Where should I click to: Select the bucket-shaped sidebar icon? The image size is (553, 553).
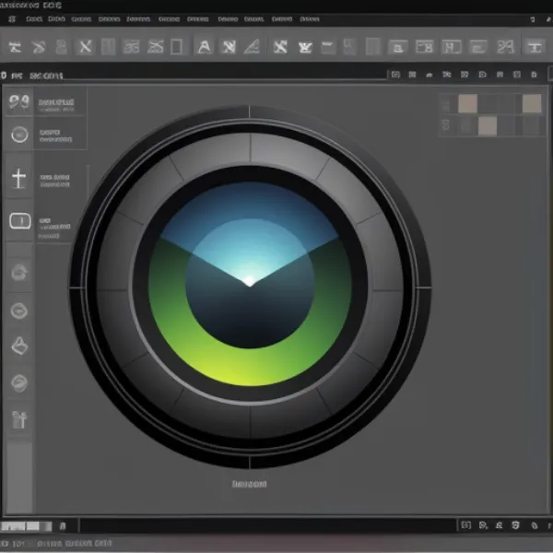pos(19,346)
